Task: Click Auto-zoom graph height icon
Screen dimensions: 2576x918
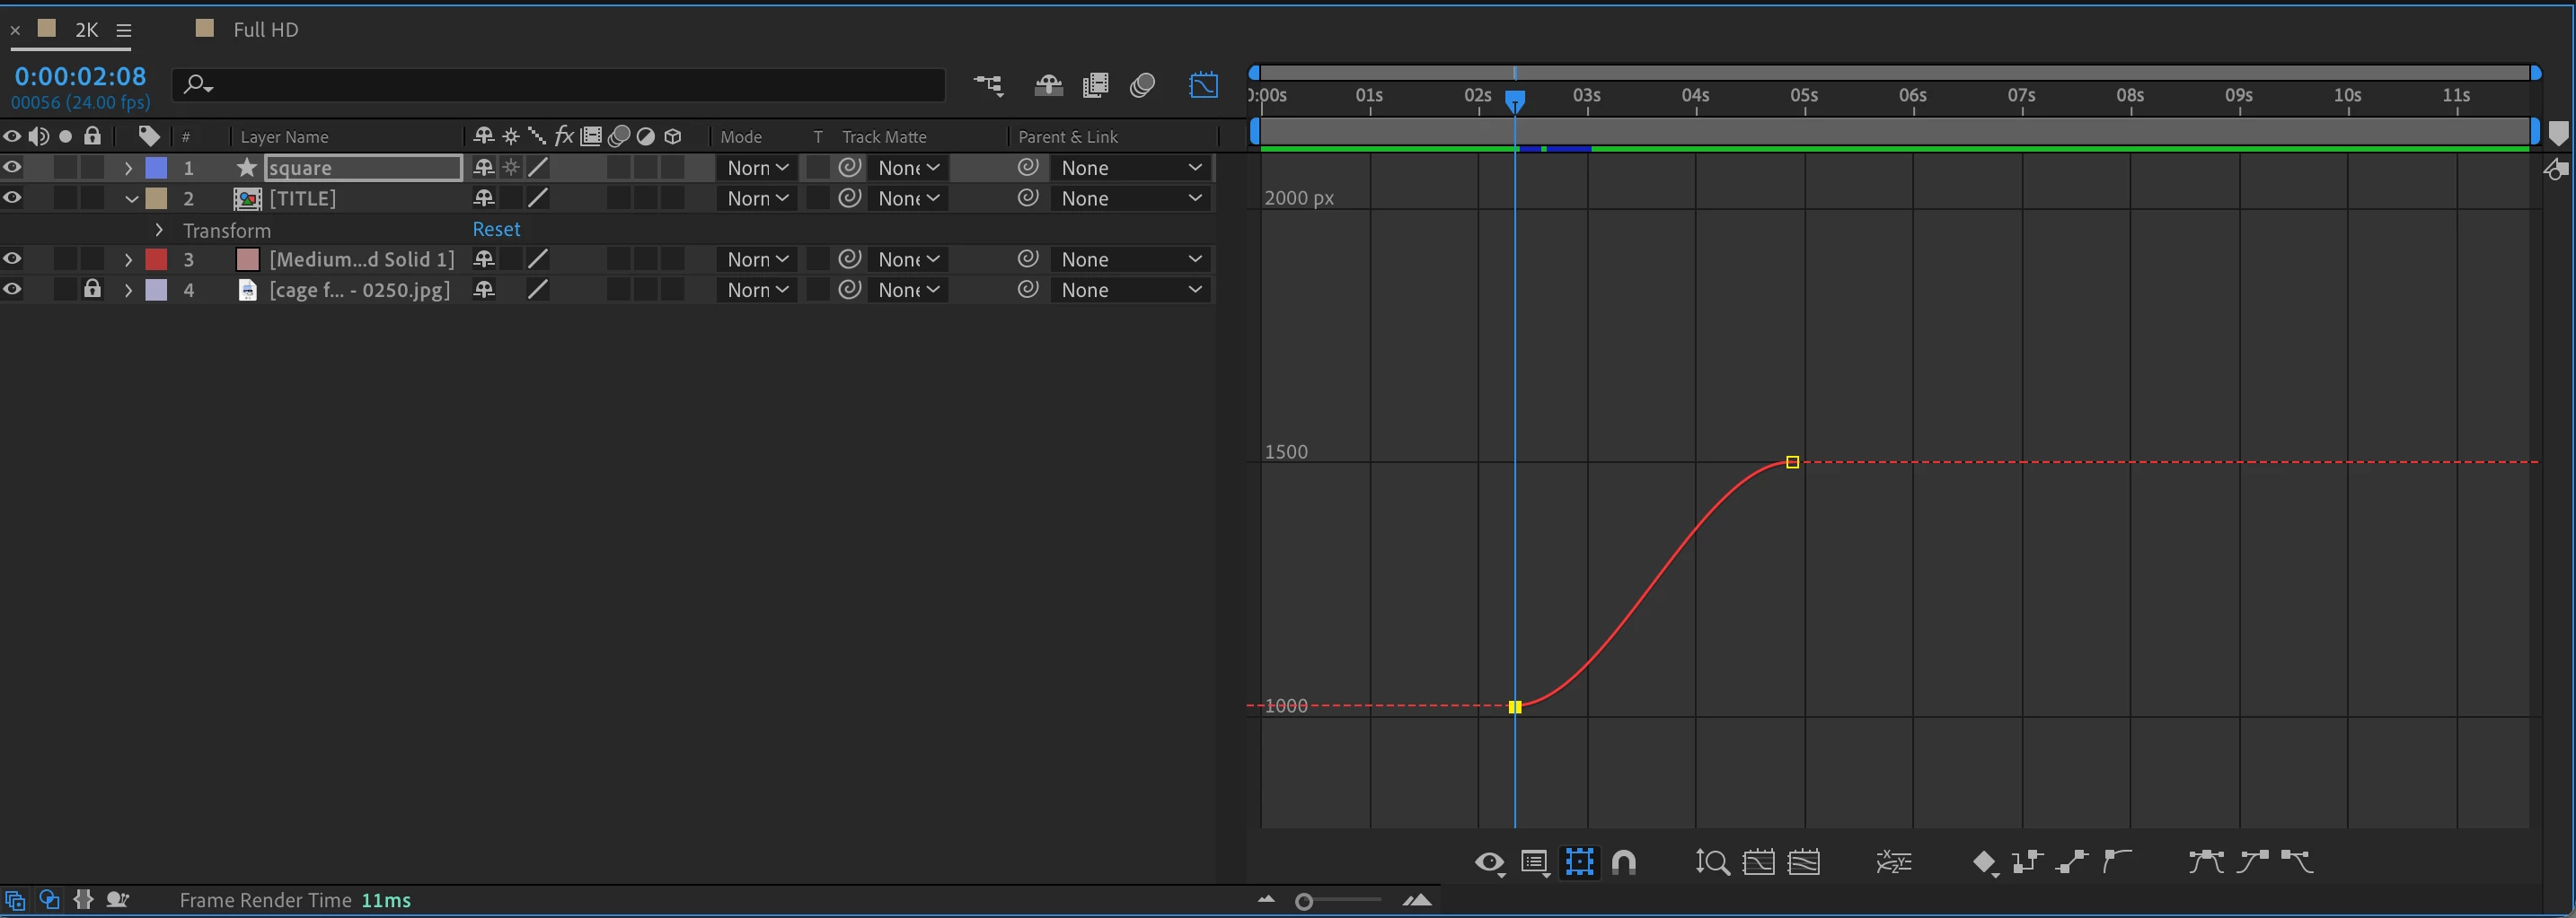Action: (x=1712, y=862)
